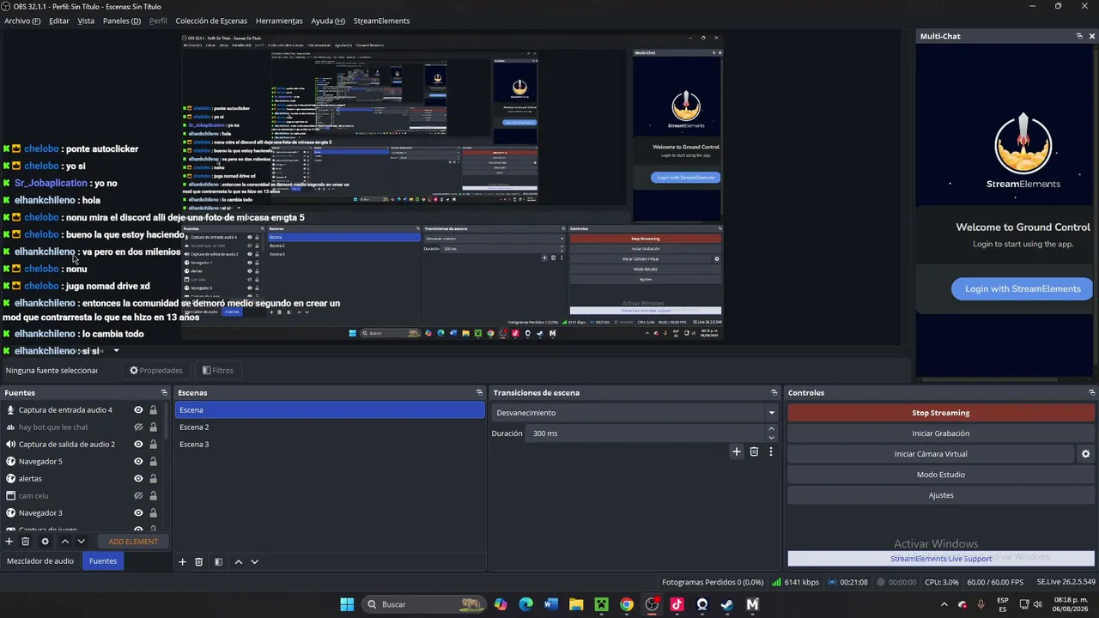Move scene up in the Escenas toolbar
Screen dimensions: 1099x618
point(239,562)
